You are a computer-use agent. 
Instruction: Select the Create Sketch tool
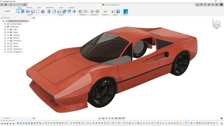tap(18, 12)
